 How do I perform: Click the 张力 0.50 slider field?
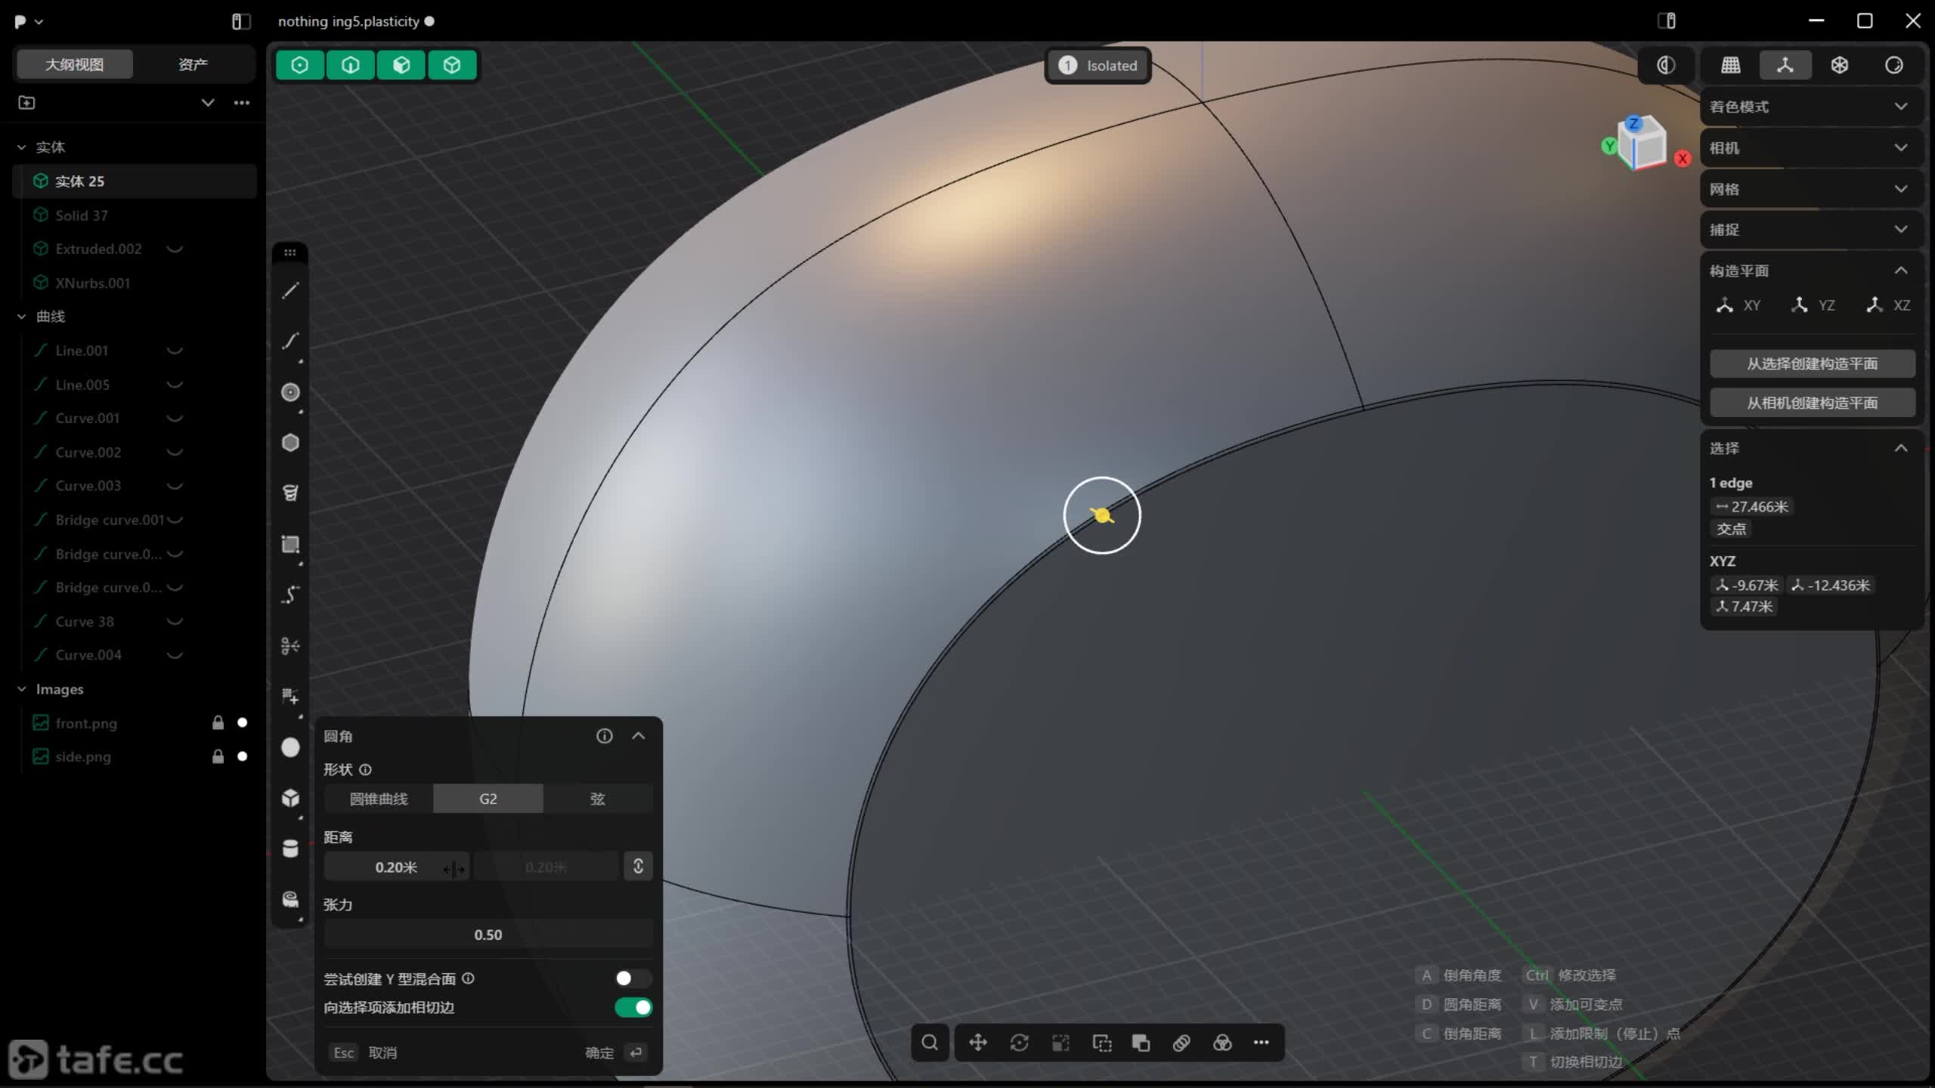coord(488,935)
